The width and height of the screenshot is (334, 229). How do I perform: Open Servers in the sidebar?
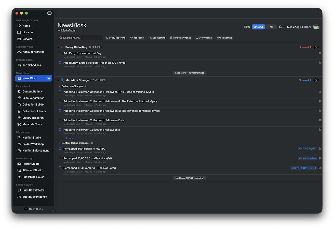pos(34,39)
